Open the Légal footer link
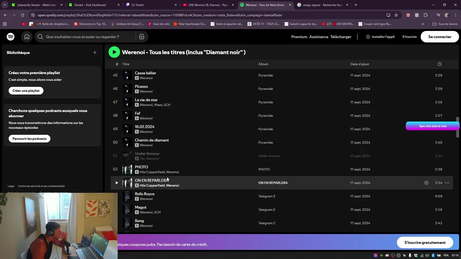The height and width of the screenshot is (259, 461). tap(11, 186)
